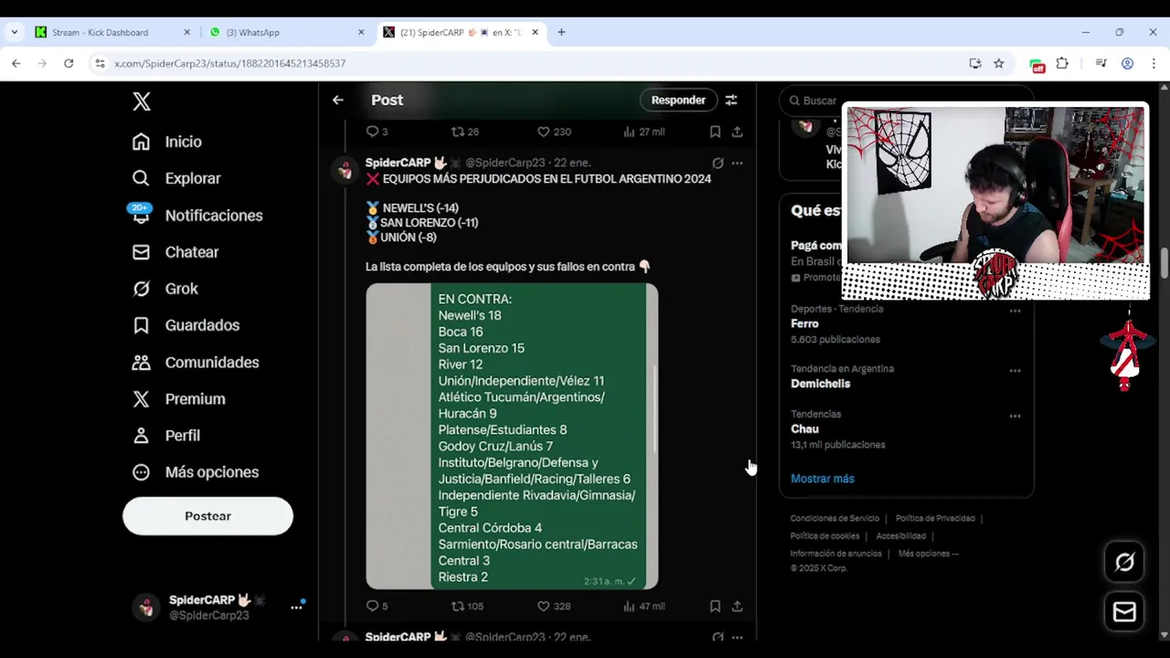The image size is (1170, 658).
Task: Reload the current page
Action: [69, 63]
